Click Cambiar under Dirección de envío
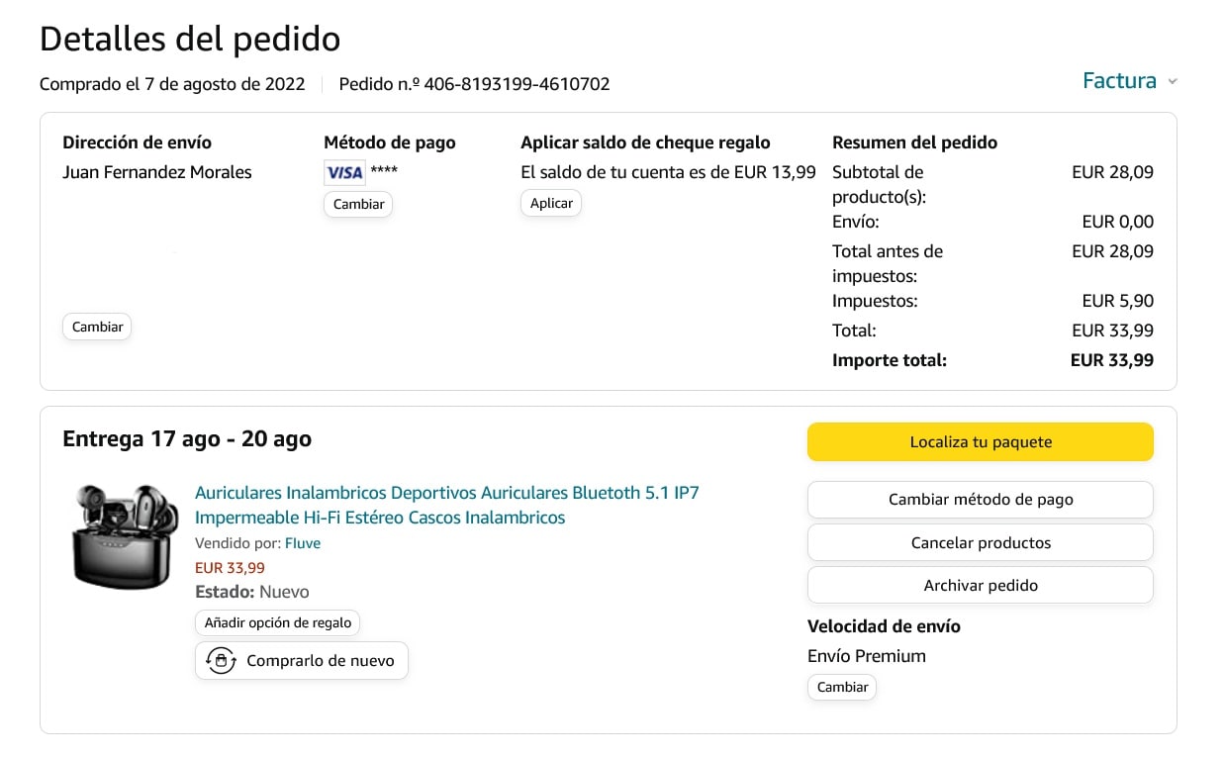 97,327
